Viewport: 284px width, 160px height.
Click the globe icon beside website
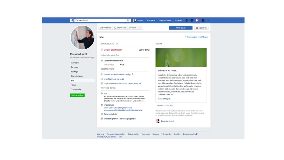(102, 83)
